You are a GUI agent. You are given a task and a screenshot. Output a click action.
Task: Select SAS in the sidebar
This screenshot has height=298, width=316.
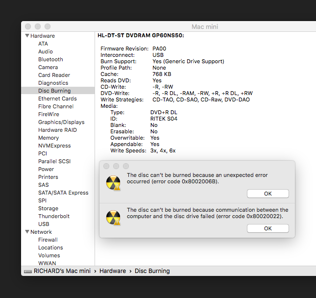[44, 185]
